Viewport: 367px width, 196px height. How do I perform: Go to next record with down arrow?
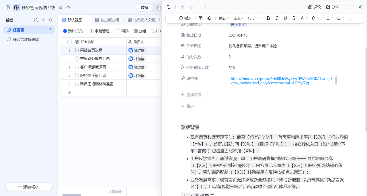click(x=192, y=7)
